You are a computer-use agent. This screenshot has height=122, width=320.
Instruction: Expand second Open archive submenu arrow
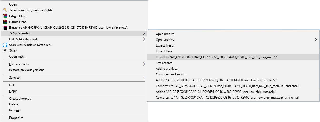[316, 40]
